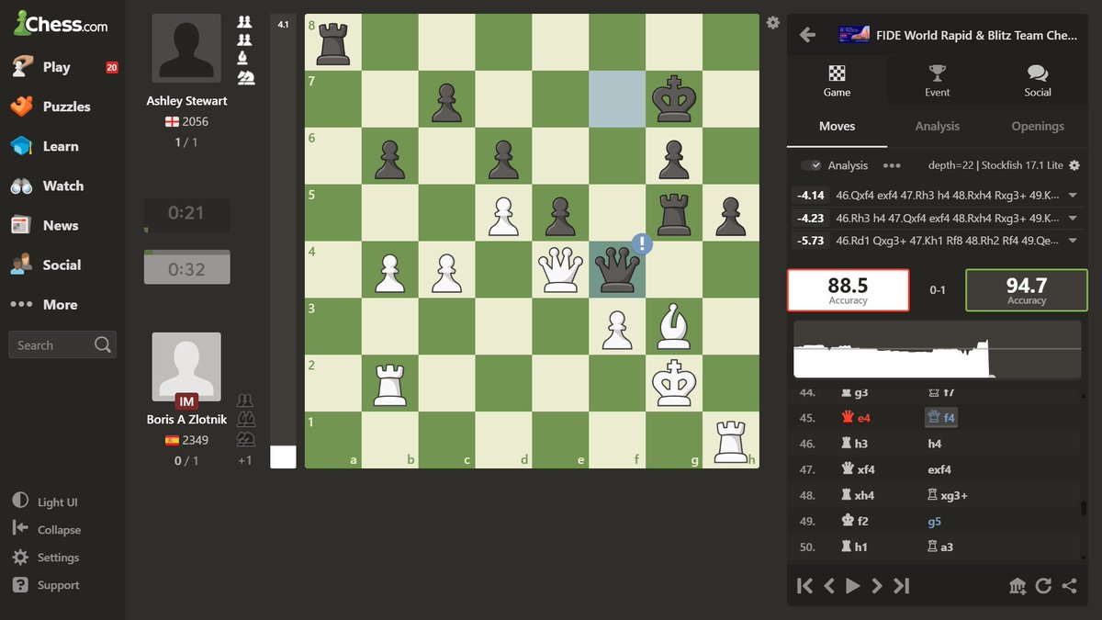The image size is (1102, 620).
Task: Select move 50...Ra3
Action: point(939,547)
